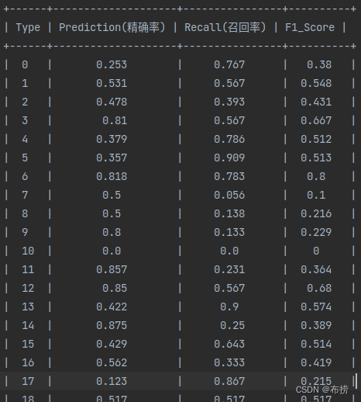
Task: Click recall value 0.909
Action: pos(229,158)
